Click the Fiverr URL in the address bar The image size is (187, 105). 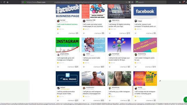tap(64, 2)
